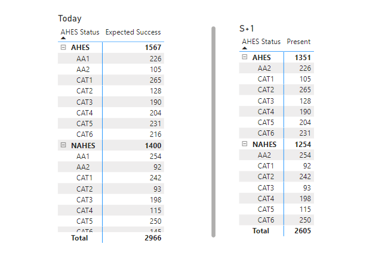Select grand total 2605 in S+1 table

[x=303, y=230]
